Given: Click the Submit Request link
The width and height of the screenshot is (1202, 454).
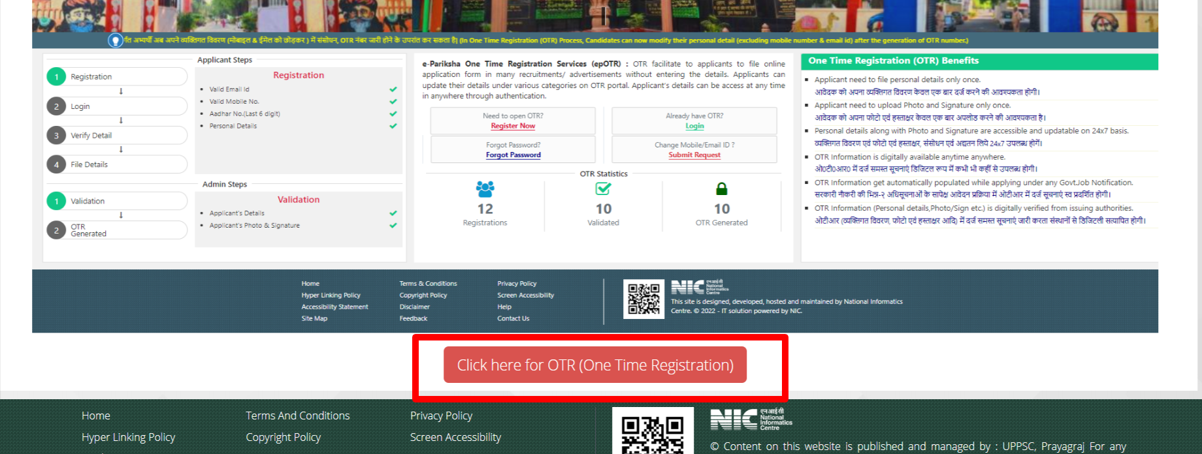Looking at the screenshot, I should (x=694, y=155).
